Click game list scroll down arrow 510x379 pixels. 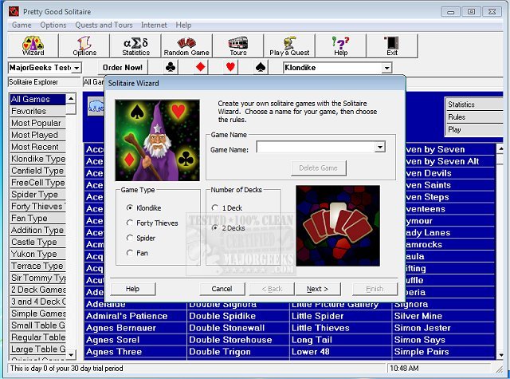coord(500,355)
